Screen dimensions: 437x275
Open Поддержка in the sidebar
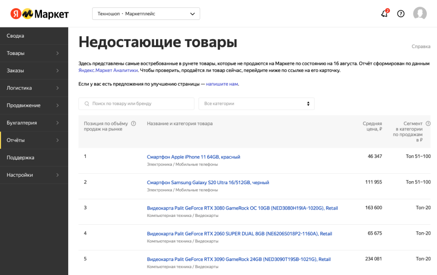pyautogui.click(x=34, y=158)
